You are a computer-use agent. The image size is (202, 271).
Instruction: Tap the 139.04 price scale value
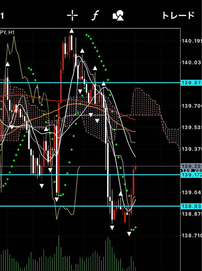tap(192, 192)
